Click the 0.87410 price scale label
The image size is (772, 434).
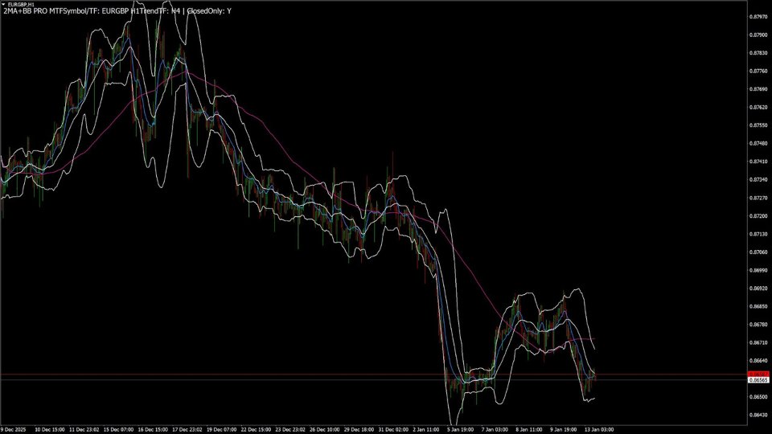click(758, 162)
